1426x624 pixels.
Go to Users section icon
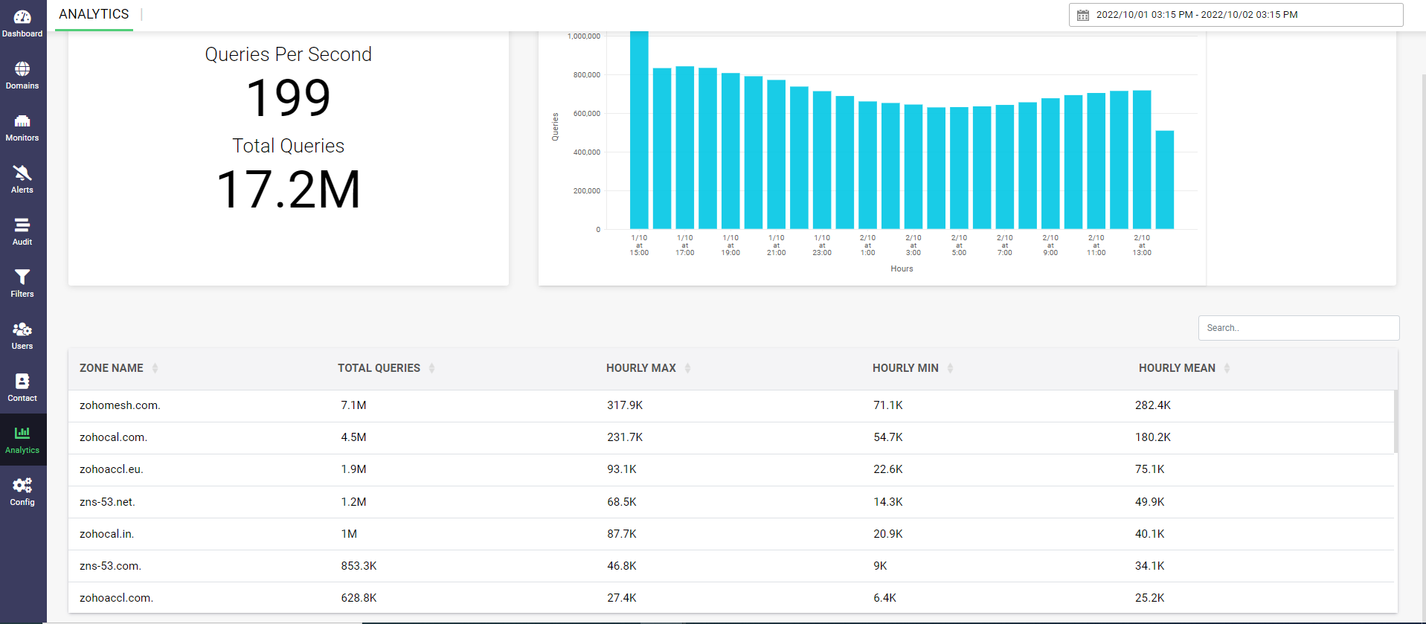pos(22,329)
